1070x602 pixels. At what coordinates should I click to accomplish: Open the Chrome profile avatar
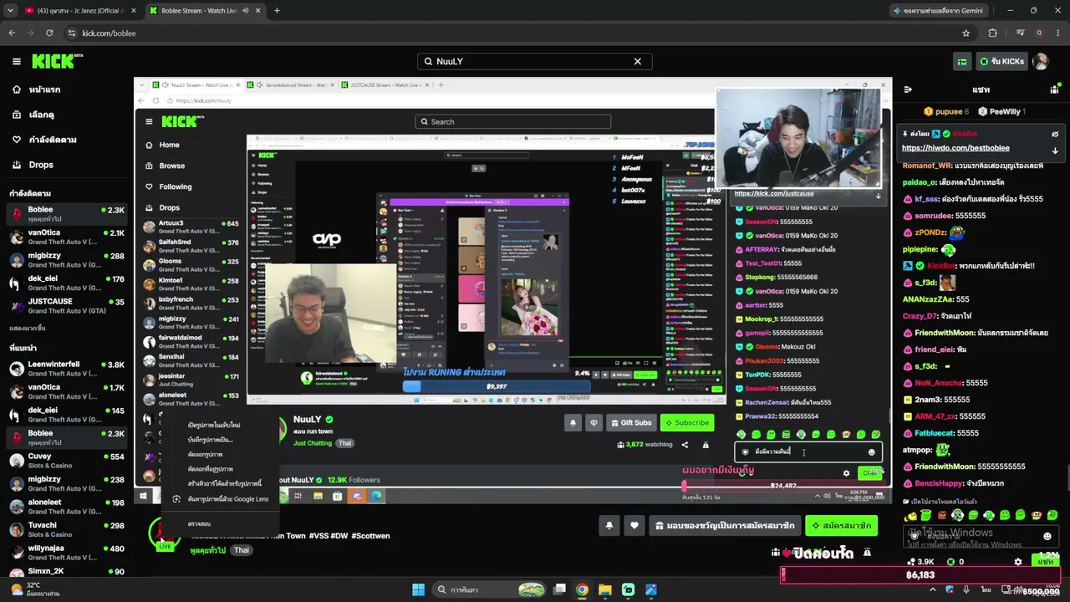(x=1039, y=33)
